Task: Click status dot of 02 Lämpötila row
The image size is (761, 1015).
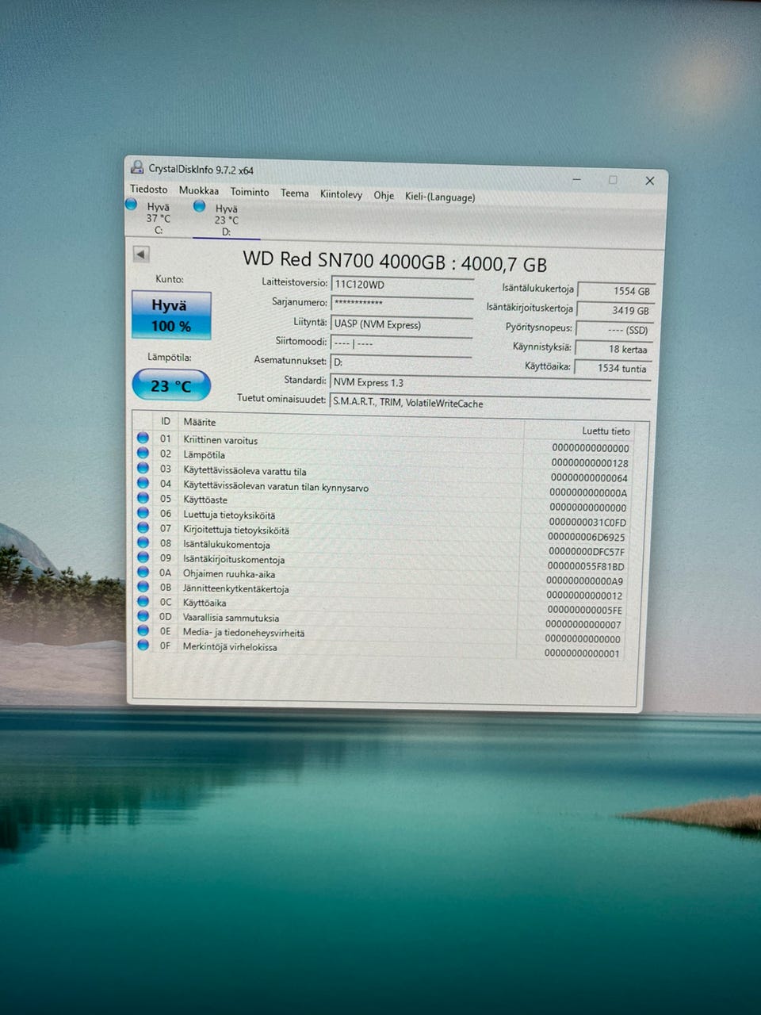Action: 143,453
